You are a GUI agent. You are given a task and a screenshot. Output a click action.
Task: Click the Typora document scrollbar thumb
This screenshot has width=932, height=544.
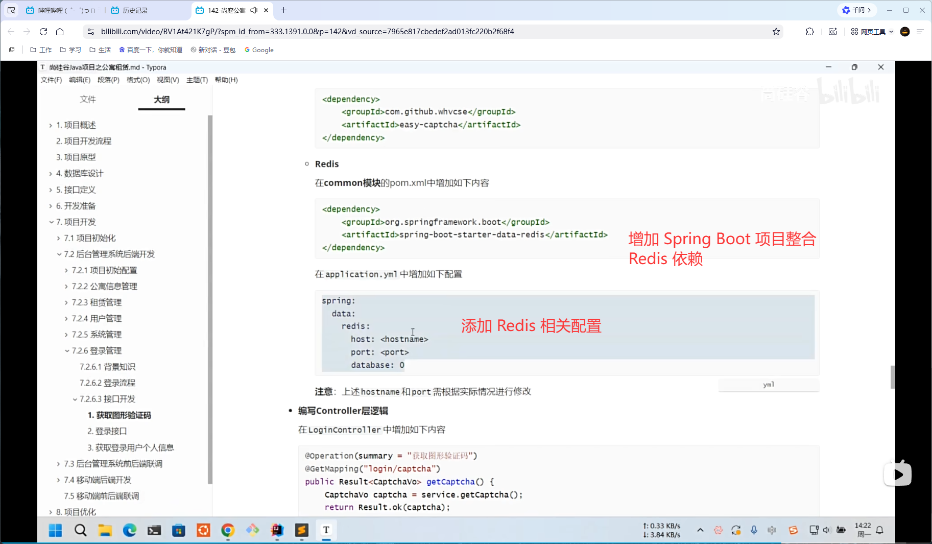893,377
